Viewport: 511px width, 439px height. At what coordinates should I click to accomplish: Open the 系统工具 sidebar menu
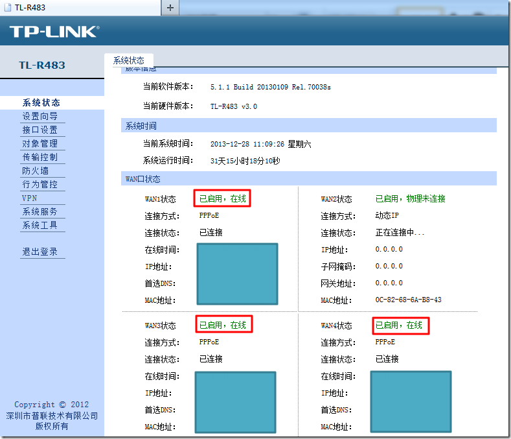pyautogui.click(x=40, y=225)
